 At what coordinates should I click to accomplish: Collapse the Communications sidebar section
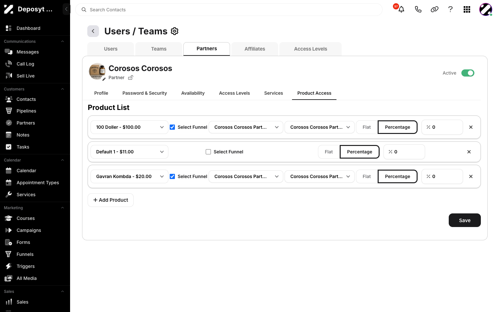click(x=63, y=42)
